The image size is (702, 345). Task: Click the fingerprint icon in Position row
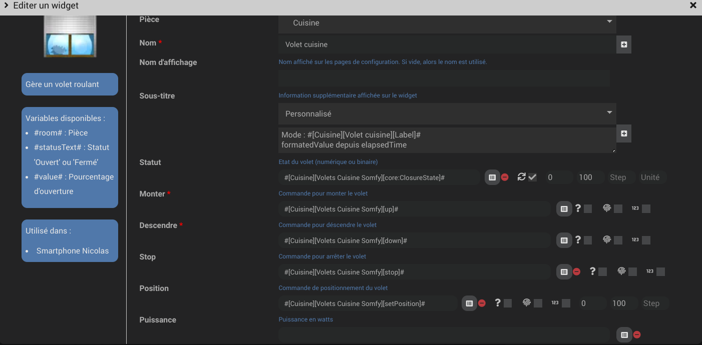526,302
